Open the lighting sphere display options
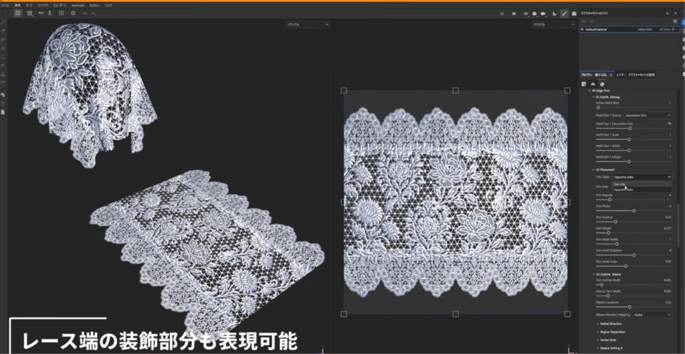 pyautogui.click(x=534, y=13)
